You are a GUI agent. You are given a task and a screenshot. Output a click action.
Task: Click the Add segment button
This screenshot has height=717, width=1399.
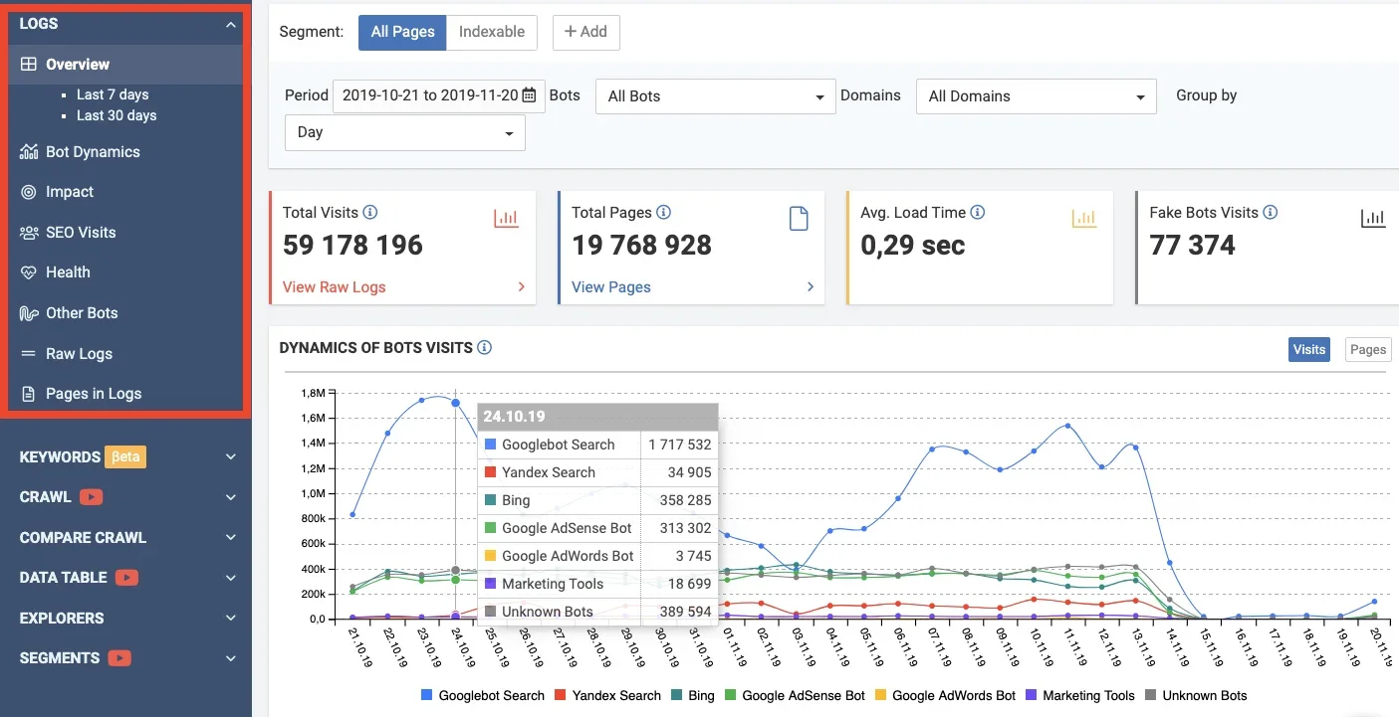585,32
